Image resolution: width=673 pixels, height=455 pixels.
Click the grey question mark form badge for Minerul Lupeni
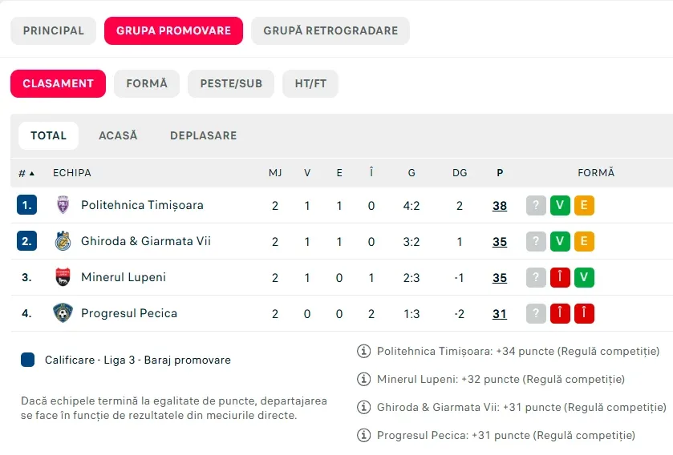536,277
